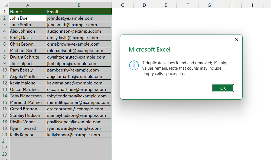Image resolution: width=271 pixels, height=160 pixels.
Task: Select column H header
Action: coord(231,5)
